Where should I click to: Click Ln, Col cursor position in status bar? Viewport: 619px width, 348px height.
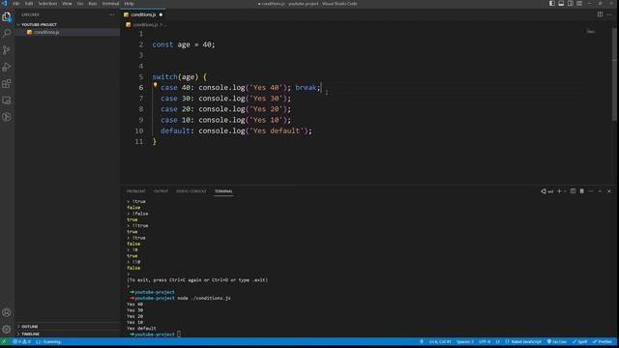coord(440,342)
